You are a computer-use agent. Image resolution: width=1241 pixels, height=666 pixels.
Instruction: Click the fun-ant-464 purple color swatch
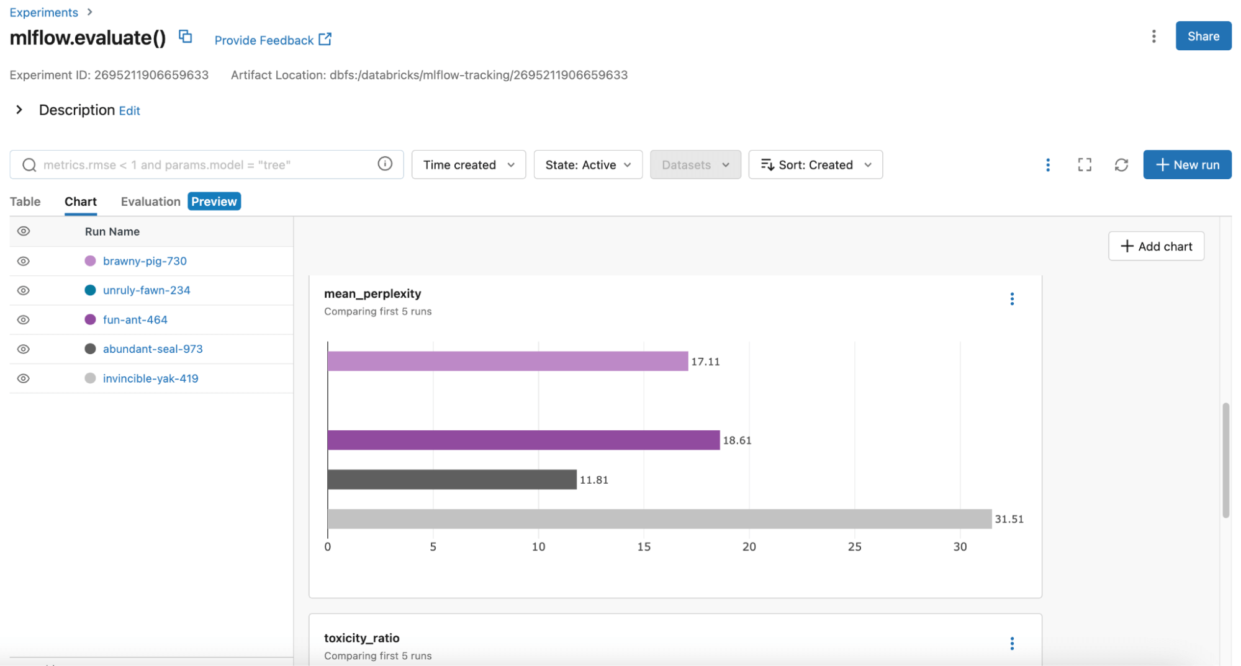[90, 319]
